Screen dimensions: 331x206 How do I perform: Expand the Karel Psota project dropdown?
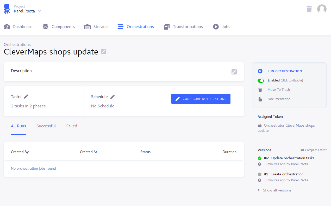pos(39,11)
